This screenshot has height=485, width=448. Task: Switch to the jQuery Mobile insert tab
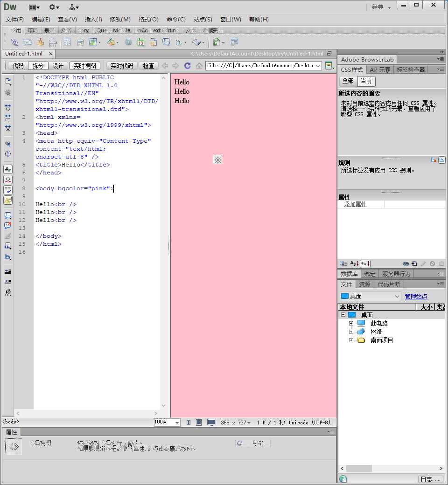[x=112, y=30]
